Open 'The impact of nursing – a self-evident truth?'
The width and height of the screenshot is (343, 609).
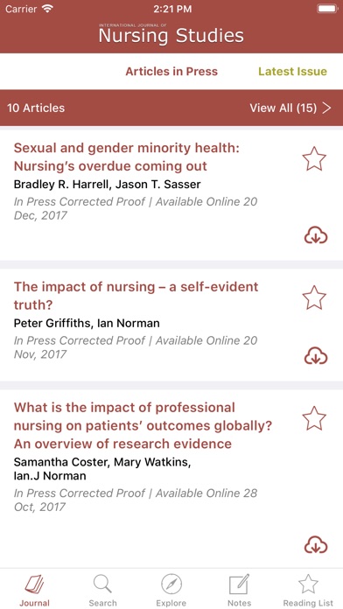(x=136, y=296)
